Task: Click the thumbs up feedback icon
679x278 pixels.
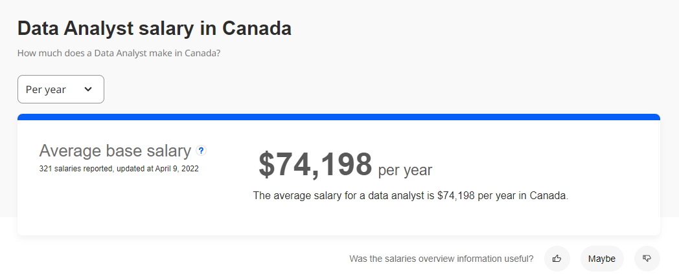Action: [557, 259]
